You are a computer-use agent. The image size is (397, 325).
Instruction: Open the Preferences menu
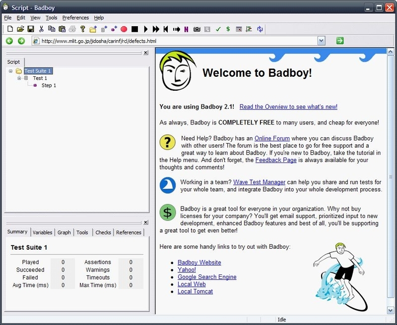coord(75,18)
